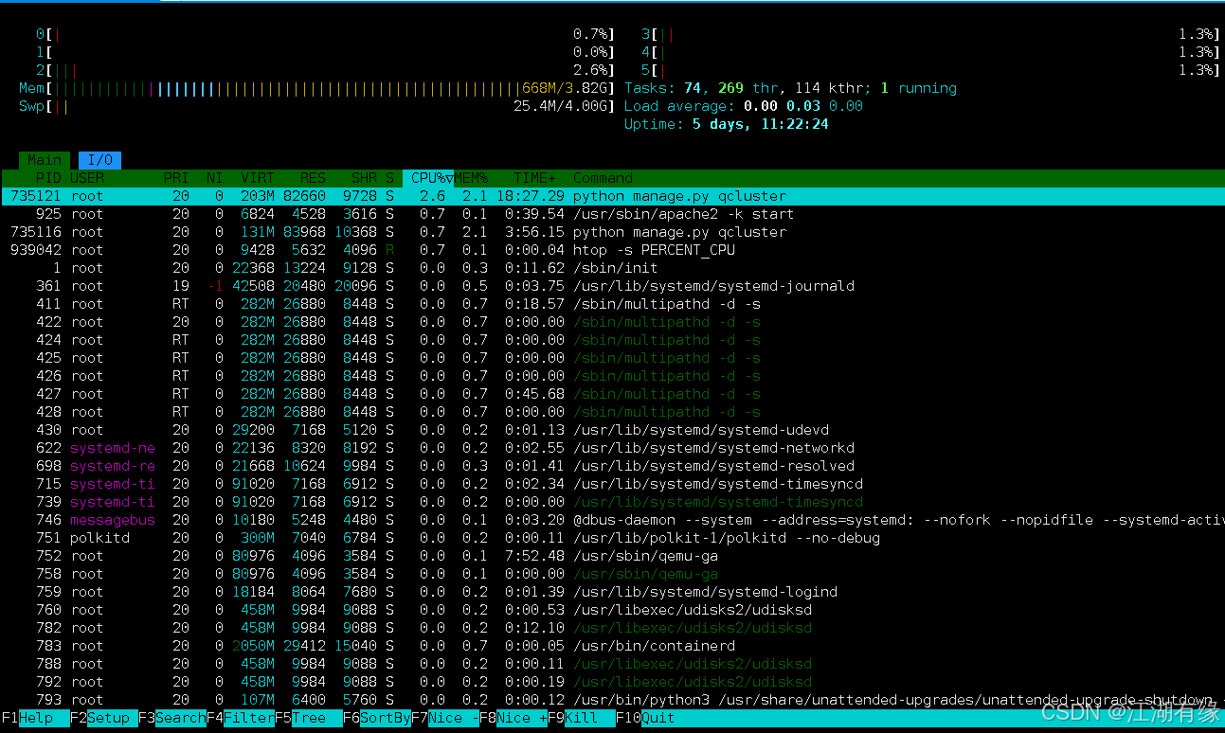Open F2 Setup menu
Screen dimensions: 1225x733
(x=104, y=718)
